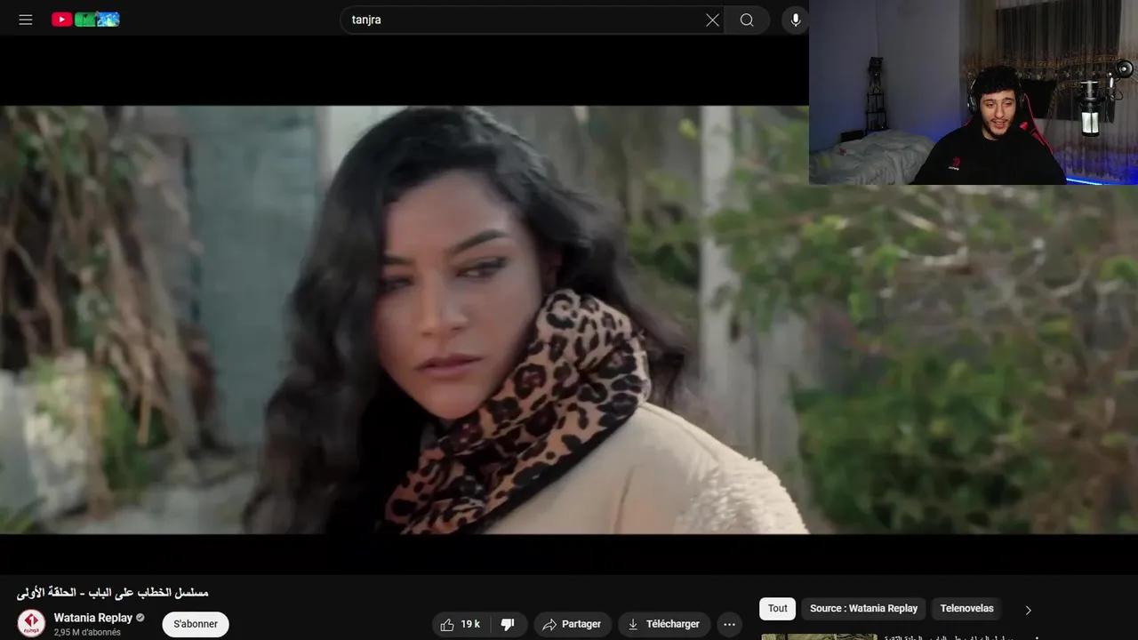Clear the search text 'tanjra'
Image resolution: width=1138 pixels, height=640 pixels.
point(712,20)
